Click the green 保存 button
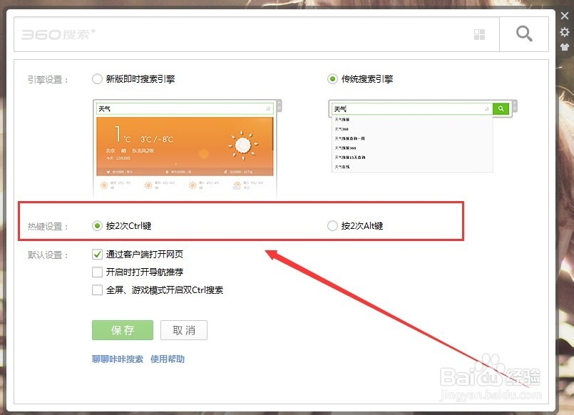The image size is (574, 415). [122, 329]
